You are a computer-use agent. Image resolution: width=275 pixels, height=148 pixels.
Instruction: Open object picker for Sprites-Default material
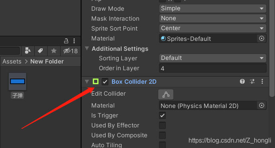click(x=261, y=38)
